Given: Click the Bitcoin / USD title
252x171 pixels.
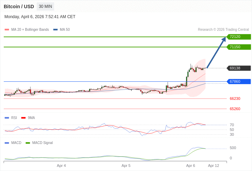Looking at the screenshot, I should coord(19,6).
